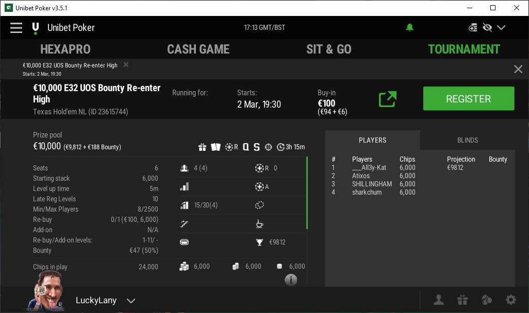Switch to CASH GAME tab

click(199, 49)
